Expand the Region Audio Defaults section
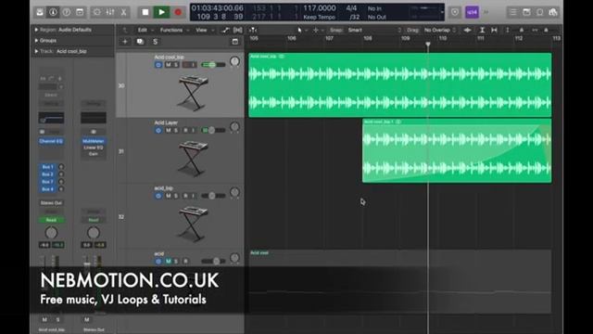 (36, 30)
